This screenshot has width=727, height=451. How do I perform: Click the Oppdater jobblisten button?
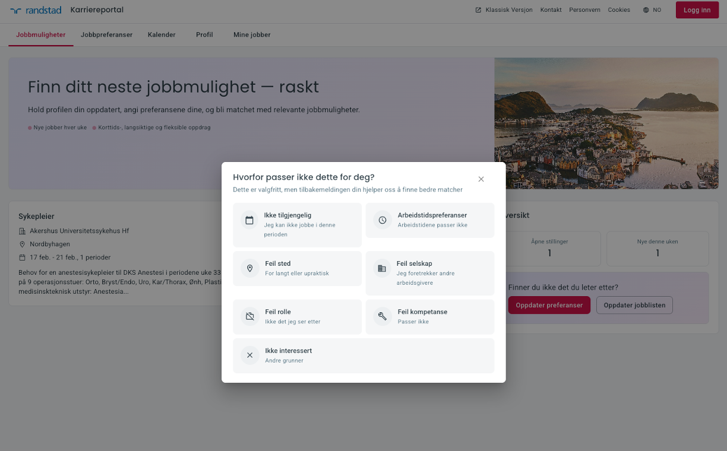click(634, 305)
